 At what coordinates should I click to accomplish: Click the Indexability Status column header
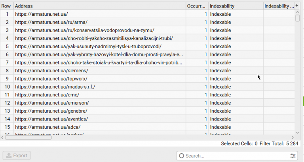pyautogui.click(x=279, y=6)
